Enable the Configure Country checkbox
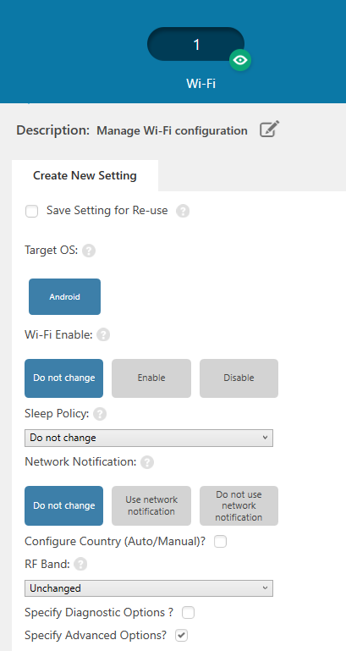346x651 pixels. (x=220, y=542)
